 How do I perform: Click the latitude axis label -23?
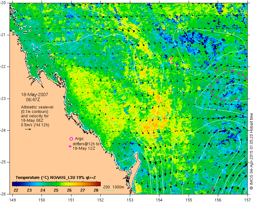(3, 99)
